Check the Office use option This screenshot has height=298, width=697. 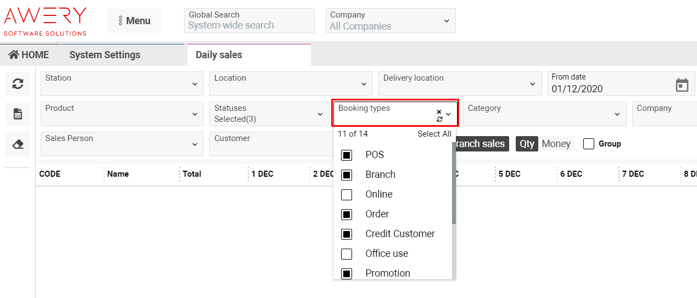347,254
